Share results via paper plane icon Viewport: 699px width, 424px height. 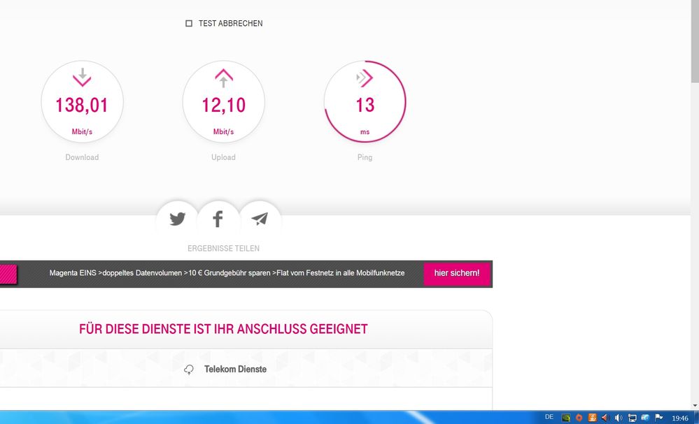click(260, 219)
